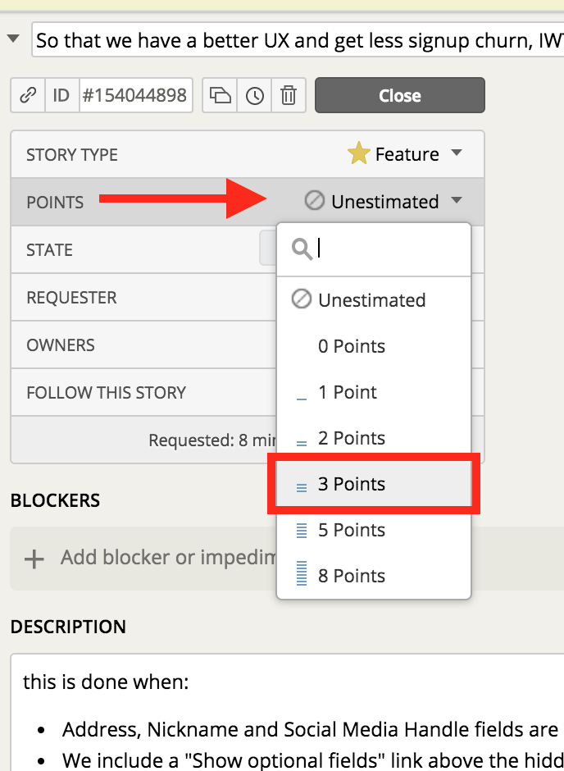Click the plus icon to add blocker
This screenshot has width=564, height=771.
click(x=34, y=559)
